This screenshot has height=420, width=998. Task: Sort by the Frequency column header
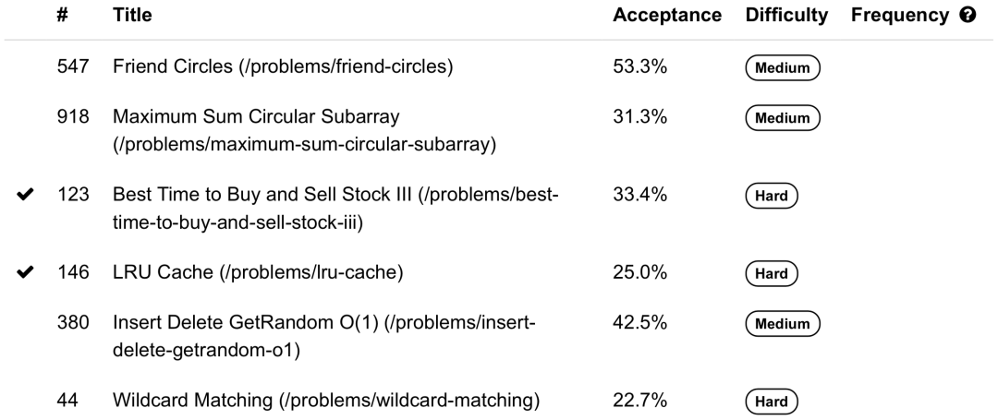point(900,16)
